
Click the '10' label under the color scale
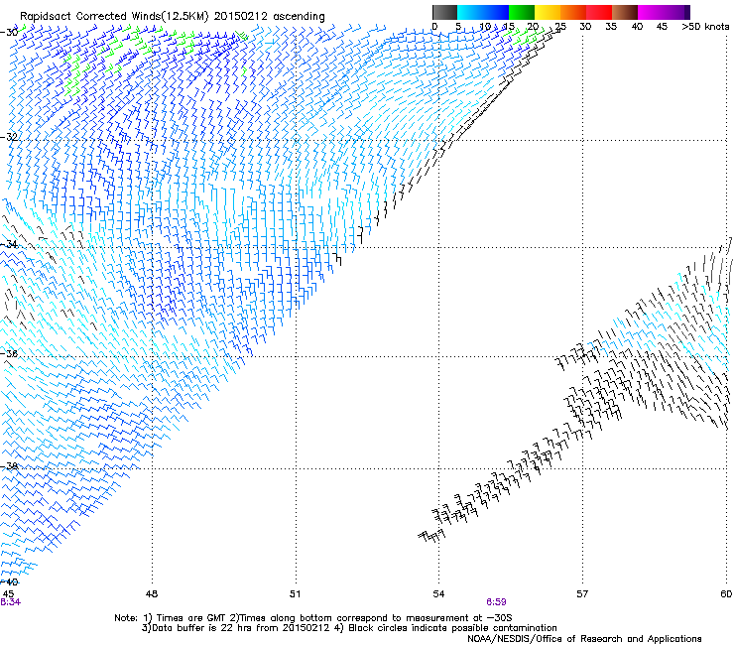pyautogui.click(x=485, y=27)
